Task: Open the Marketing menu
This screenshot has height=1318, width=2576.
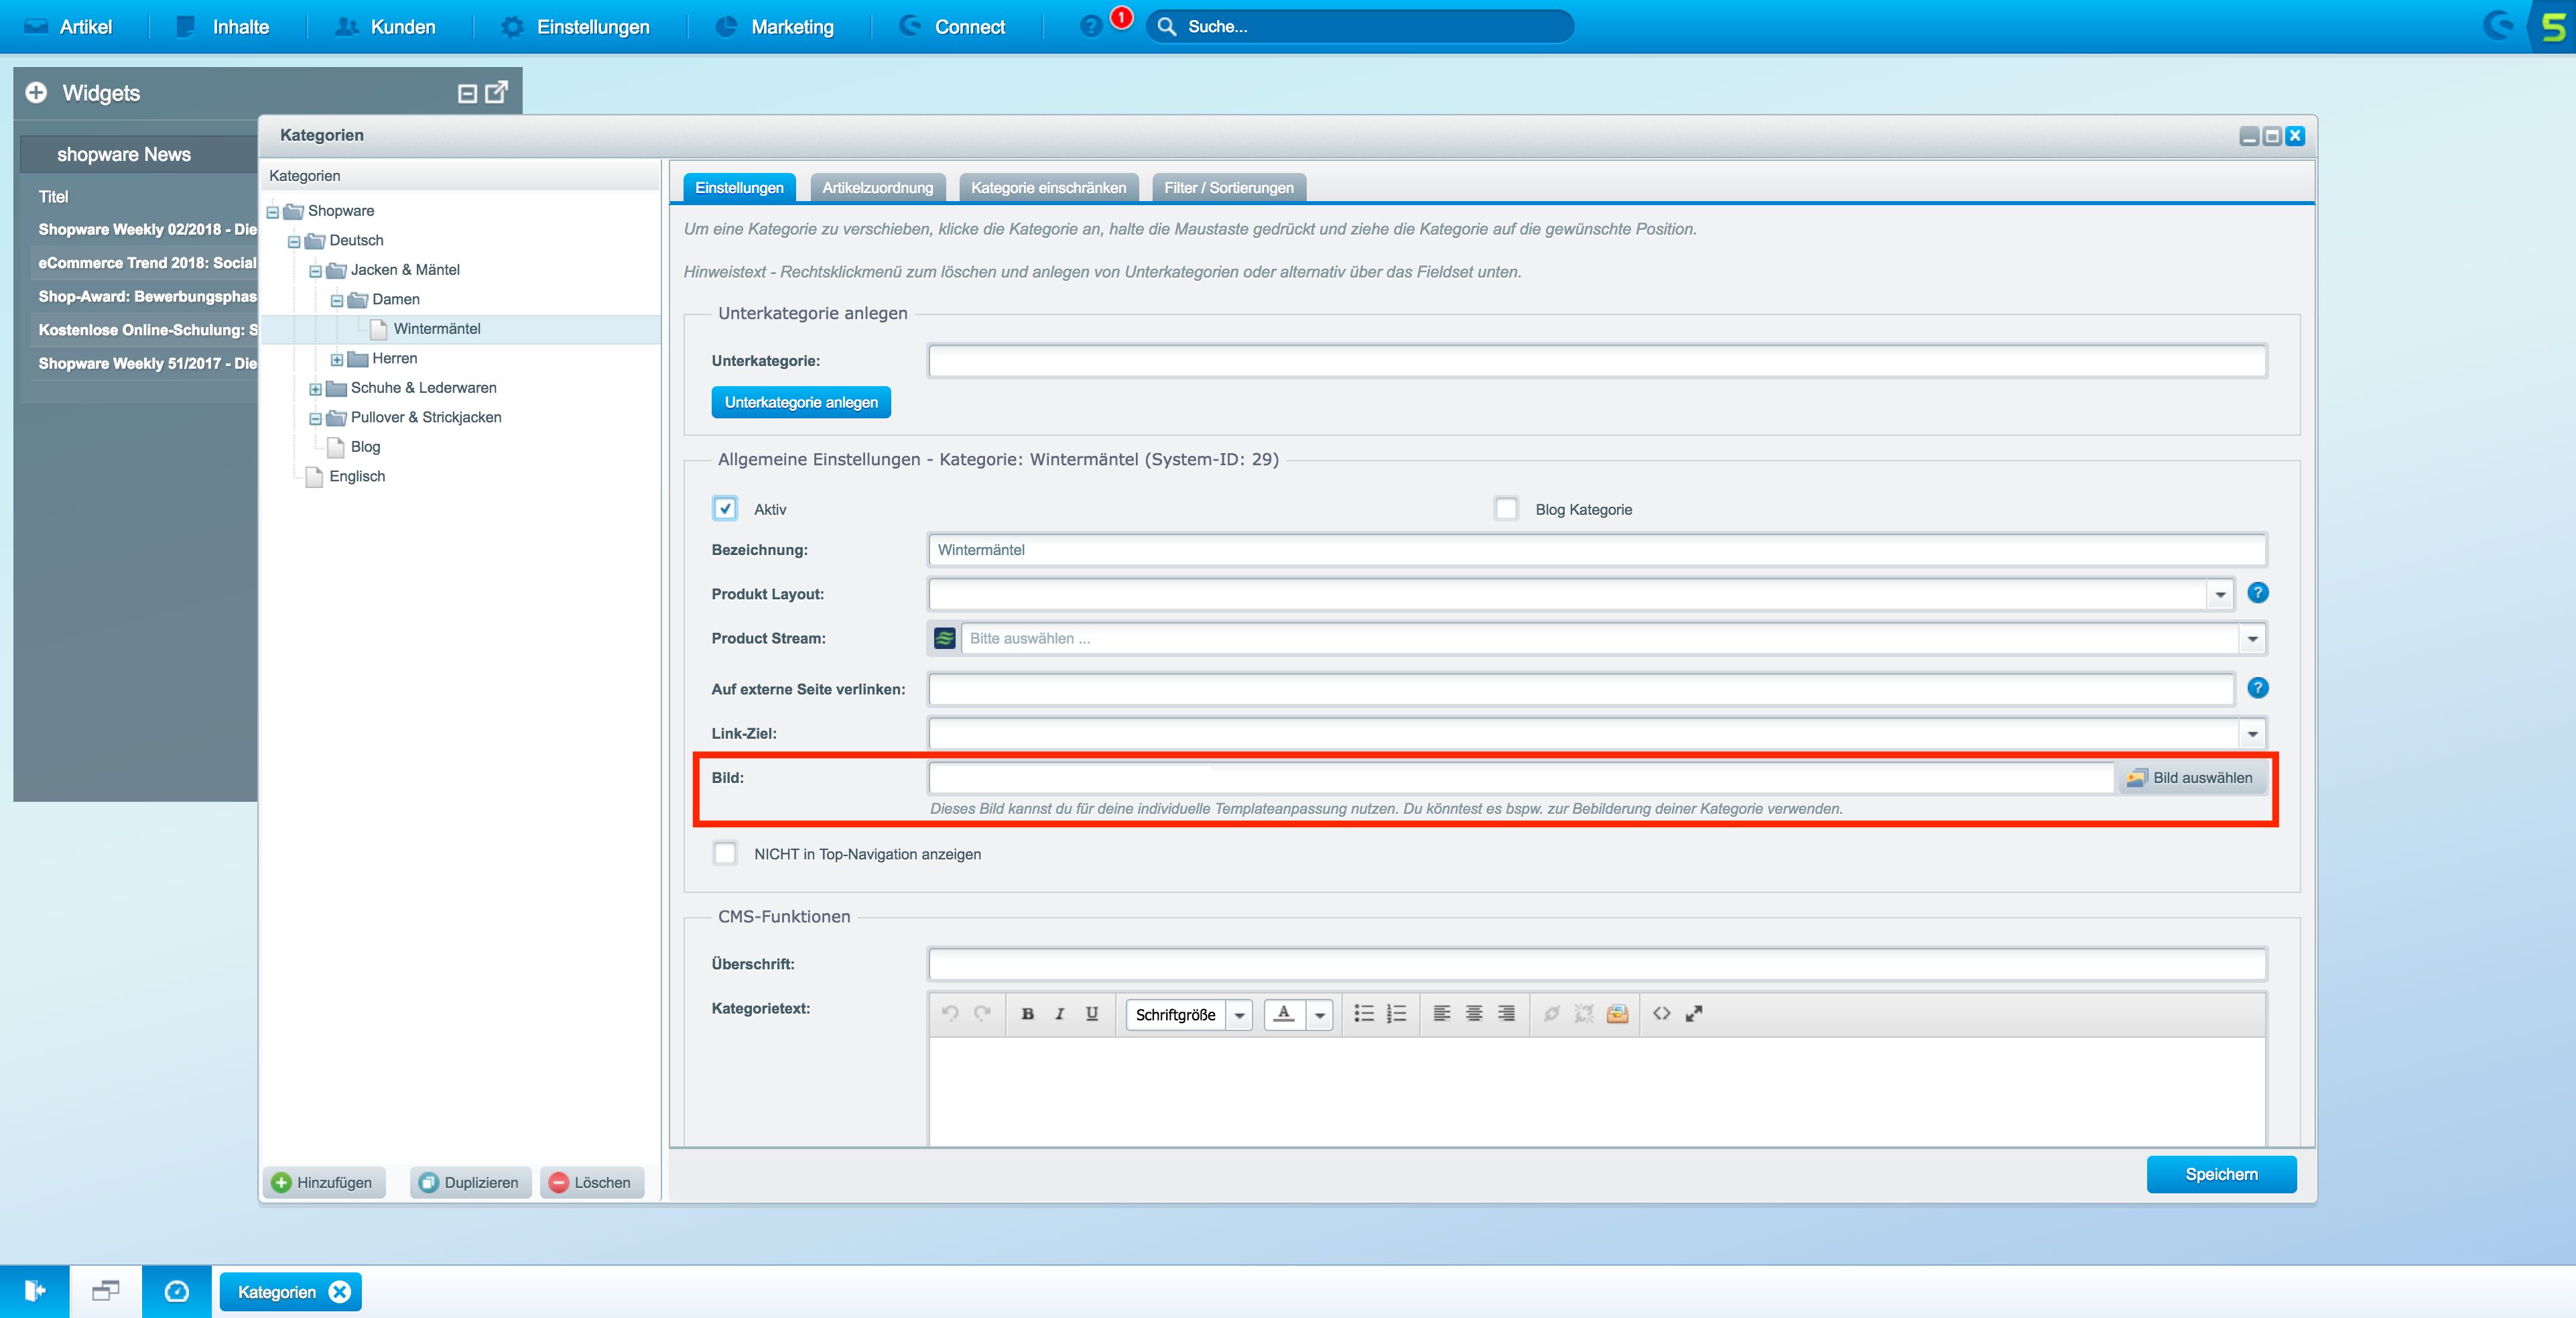Action: (x=775, y=27)
